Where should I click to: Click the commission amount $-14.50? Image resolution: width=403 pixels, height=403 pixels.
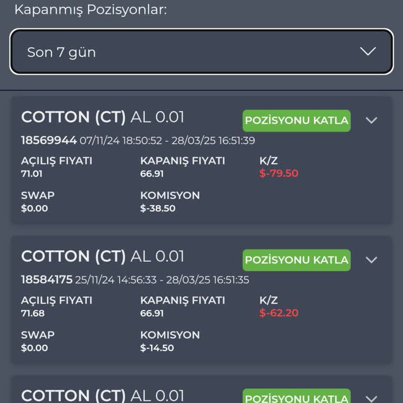157,348
